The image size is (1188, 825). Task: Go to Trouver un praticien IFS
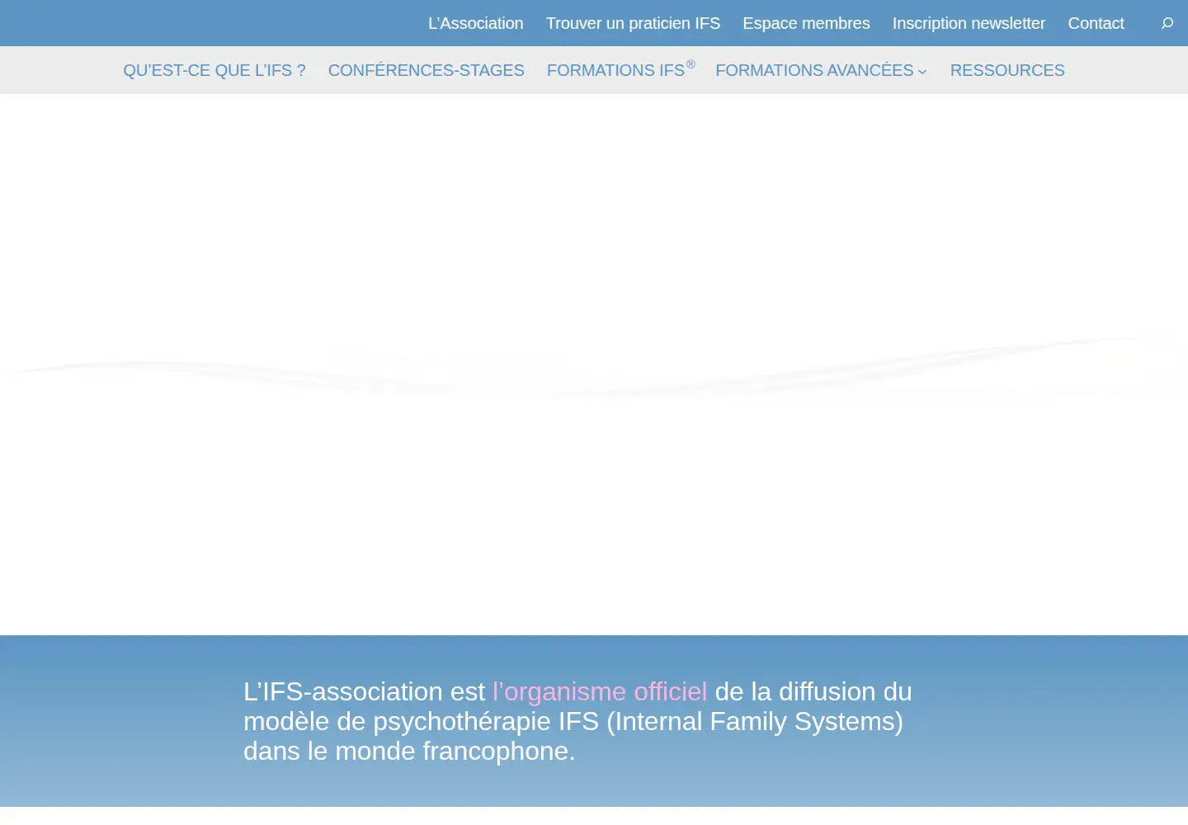[633, 23]
